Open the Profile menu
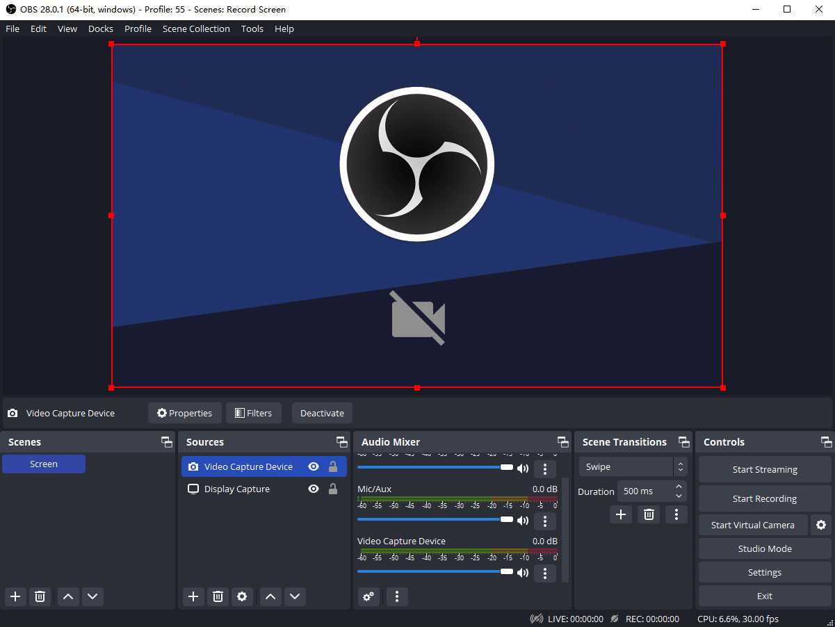This screenshot has height=627, width=835. click(x=138, y=28)
